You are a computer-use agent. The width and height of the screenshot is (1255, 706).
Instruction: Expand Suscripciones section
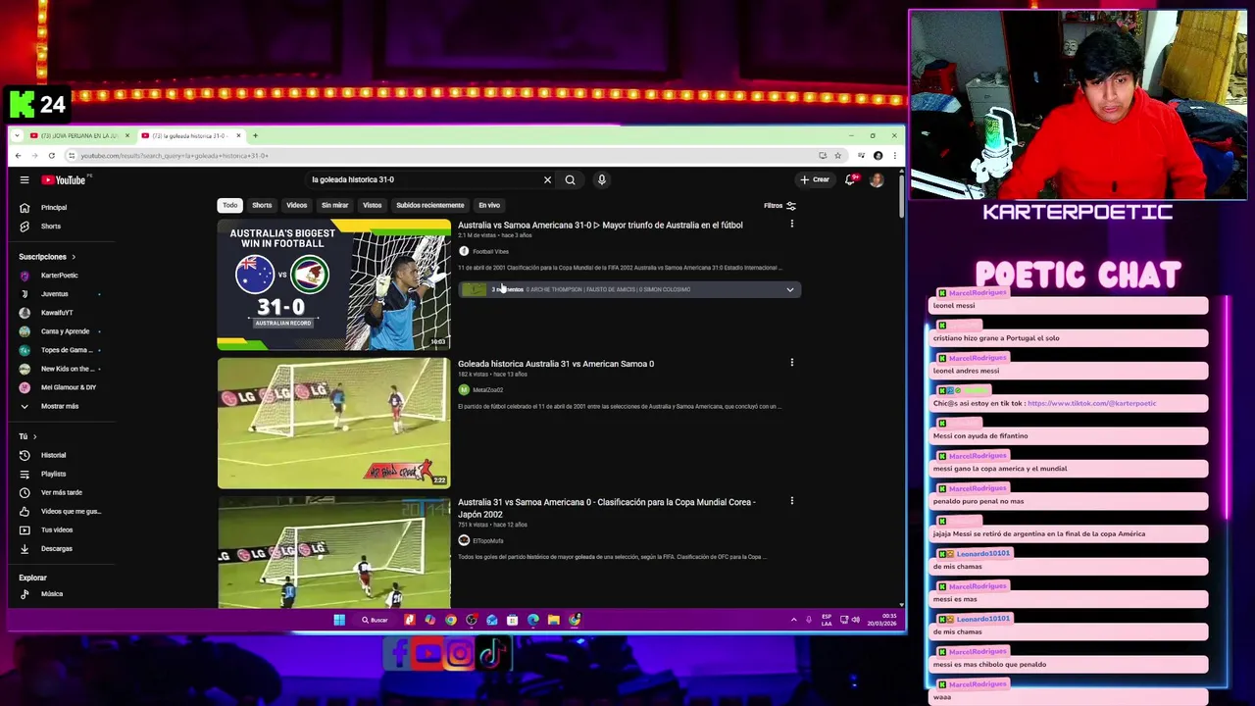click(47, 257)
